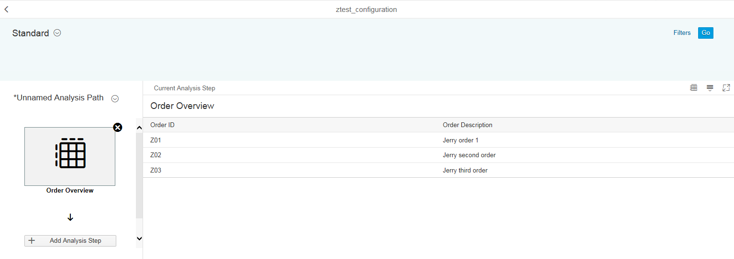Screen dimensions: 734x259
Task: Open the view settings sort icon
Action: 710,87
